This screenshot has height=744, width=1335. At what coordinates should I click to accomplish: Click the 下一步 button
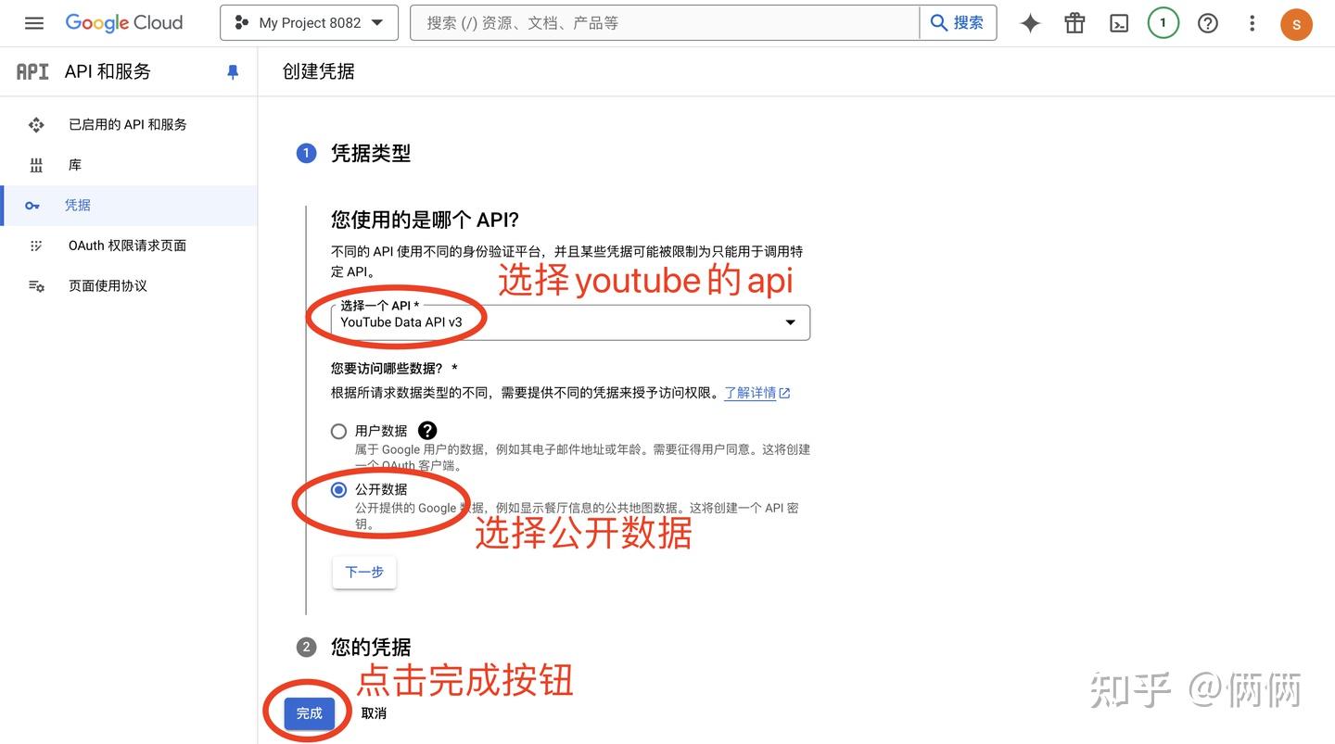click(x=363, y=572)
